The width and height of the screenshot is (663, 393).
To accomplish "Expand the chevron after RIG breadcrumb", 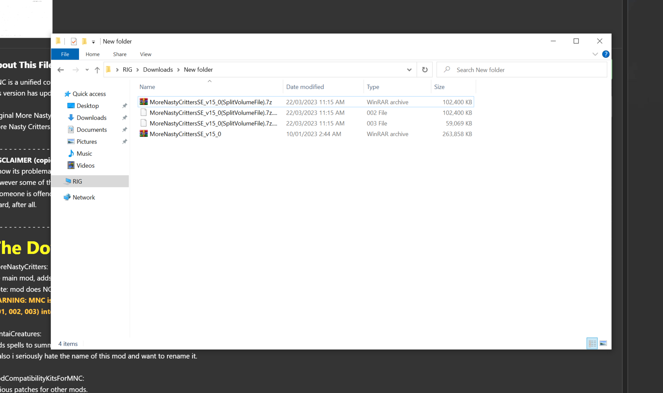I will click(x=138, y=70).
